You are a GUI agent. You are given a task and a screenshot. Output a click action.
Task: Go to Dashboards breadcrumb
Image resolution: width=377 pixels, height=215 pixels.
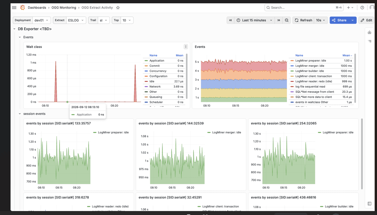(x=37, y=8)
